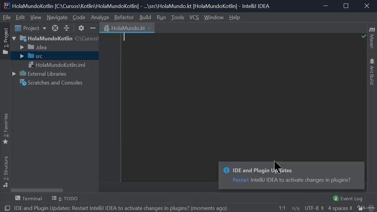Click the Project panel horizontal scrollbar

(x=37, y=190)
